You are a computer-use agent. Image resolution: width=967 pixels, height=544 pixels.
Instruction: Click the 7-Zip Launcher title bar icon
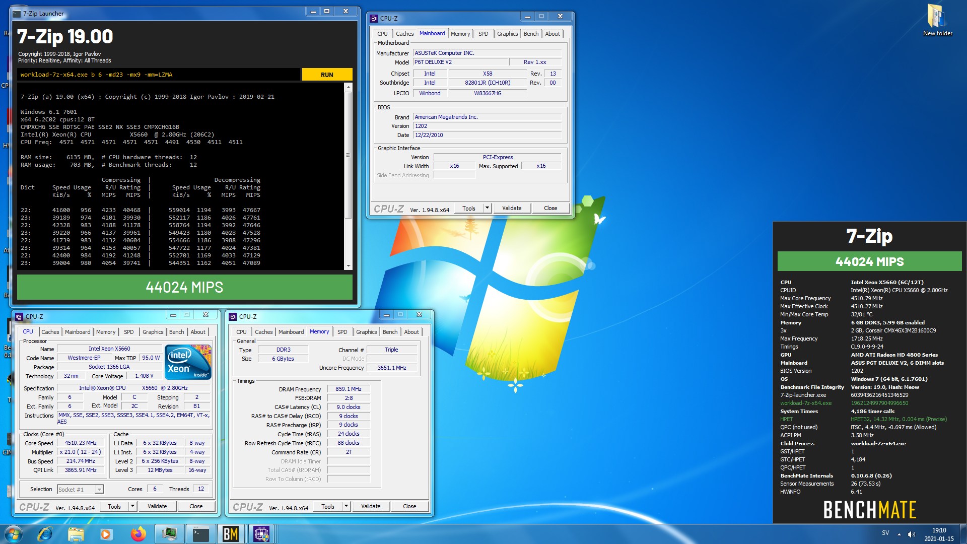(17, 14)
